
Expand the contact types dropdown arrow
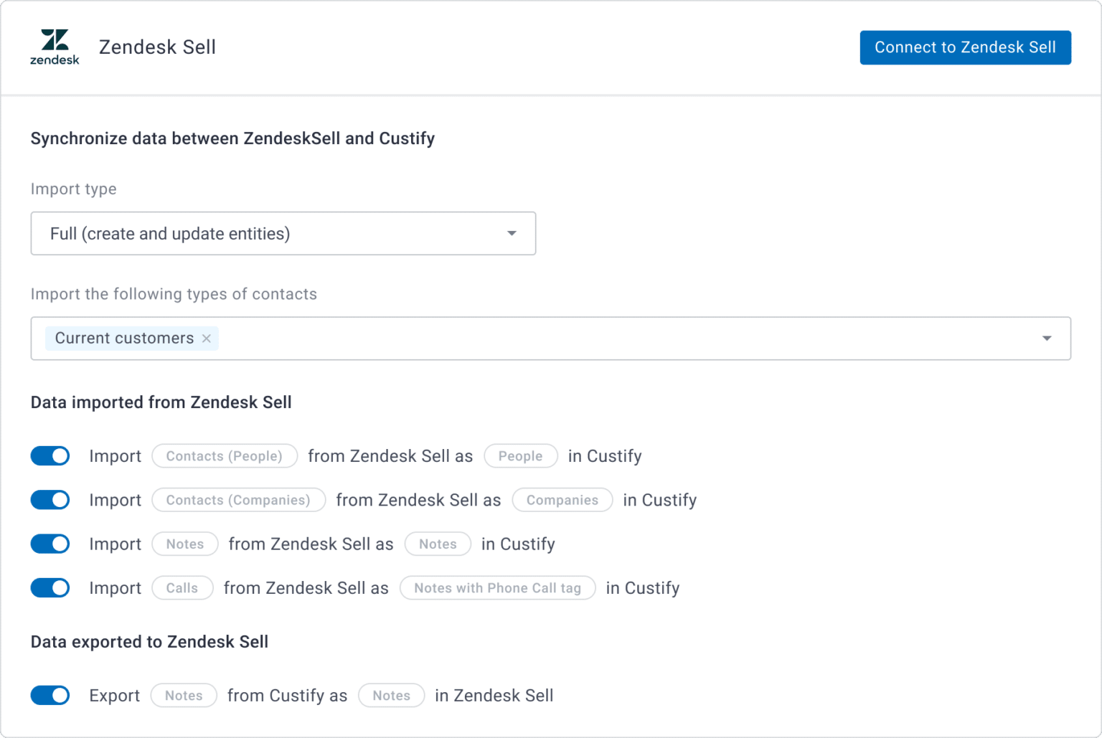coord(1047,338)
